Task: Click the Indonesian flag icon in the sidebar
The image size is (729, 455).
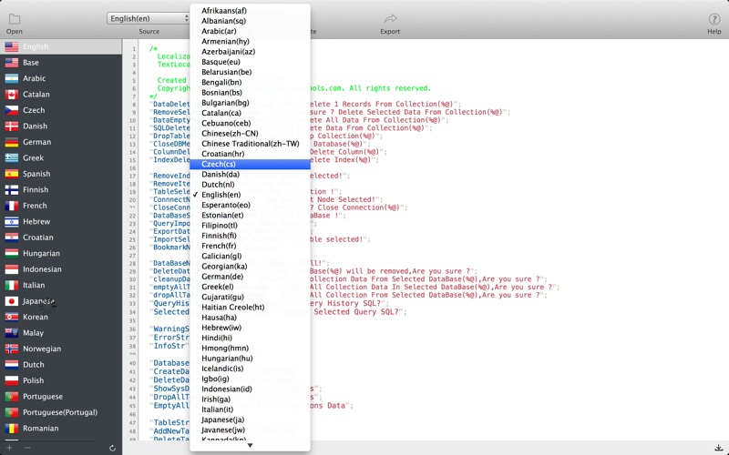Action: click(12, 269)
